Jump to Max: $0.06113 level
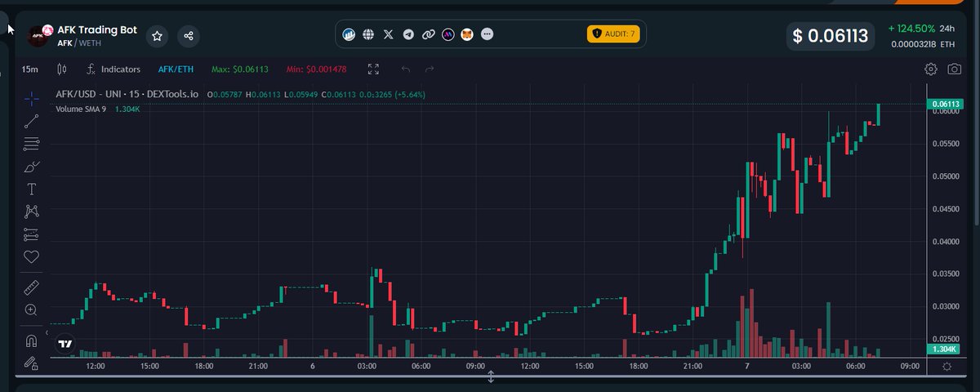The image size is (980, 392). [240, 69]
